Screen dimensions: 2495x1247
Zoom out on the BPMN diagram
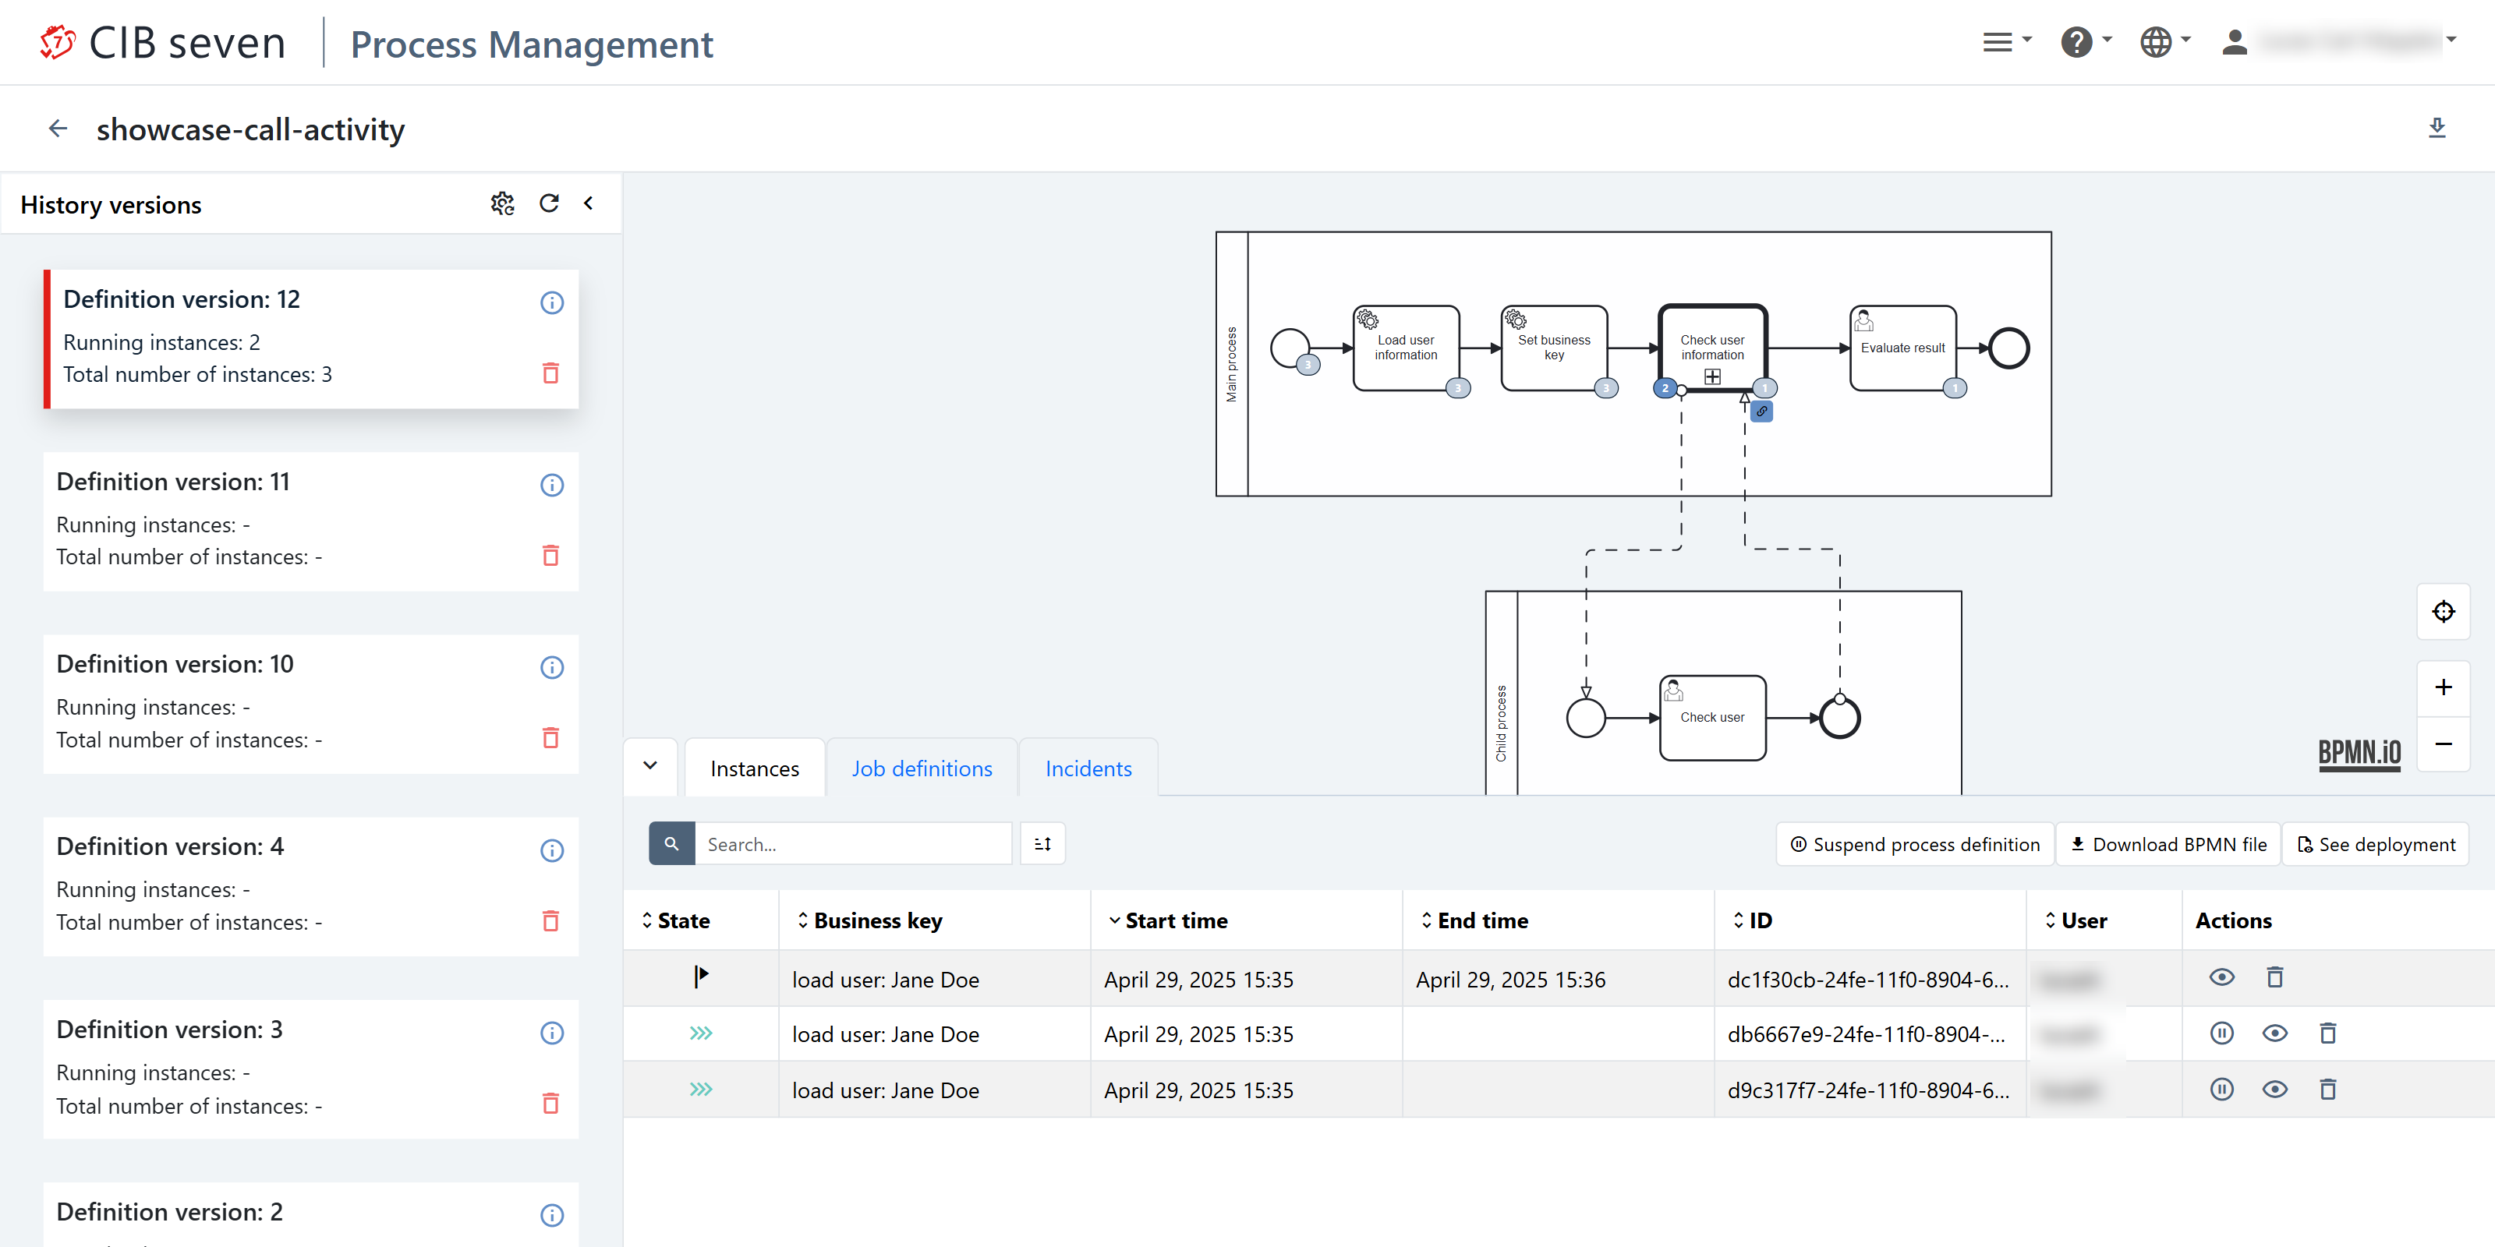point(2444,744)
